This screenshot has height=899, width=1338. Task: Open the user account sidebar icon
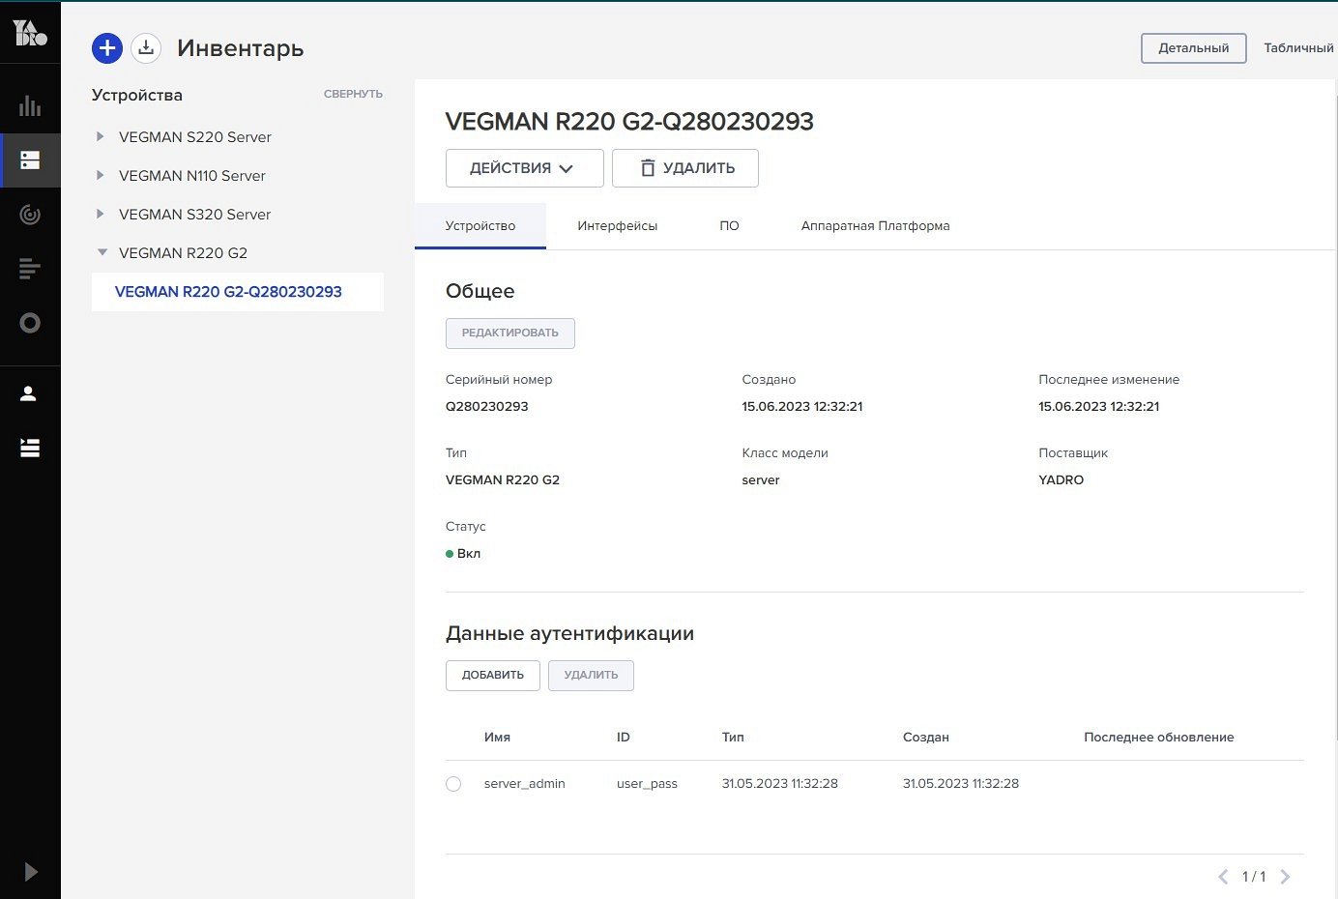click(x=29, y=393)
